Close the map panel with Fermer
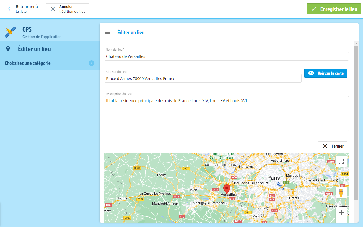 point(333,146)
